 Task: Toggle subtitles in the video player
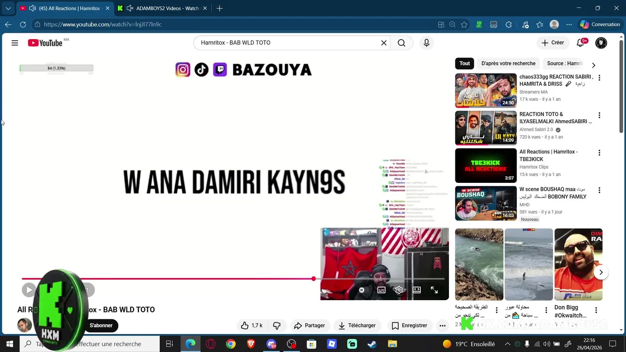[x=381, y=290]
